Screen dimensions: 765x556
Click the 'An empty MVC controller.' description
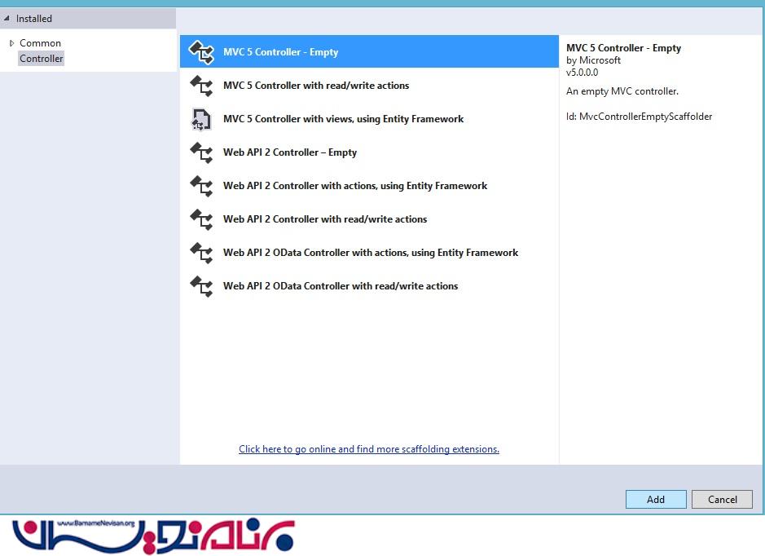coord(622,91)
